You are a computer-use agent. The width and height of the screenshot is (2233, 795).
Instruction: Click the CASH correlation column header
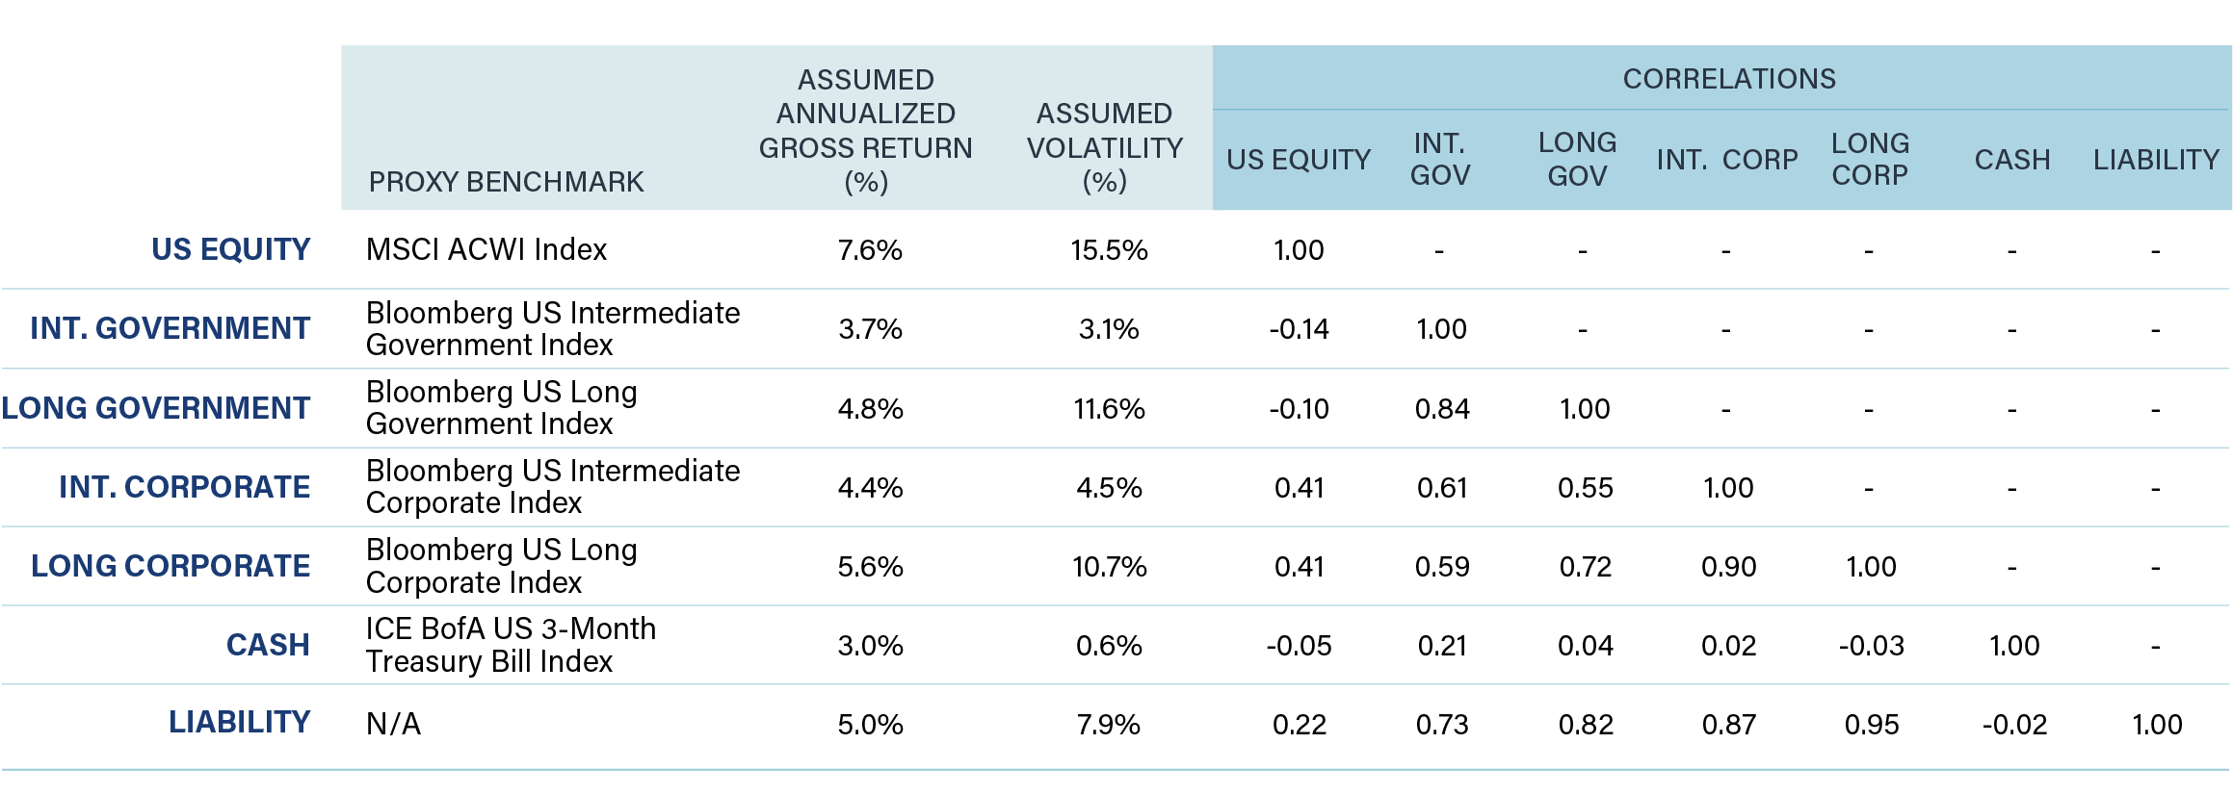coord(2011,160)
